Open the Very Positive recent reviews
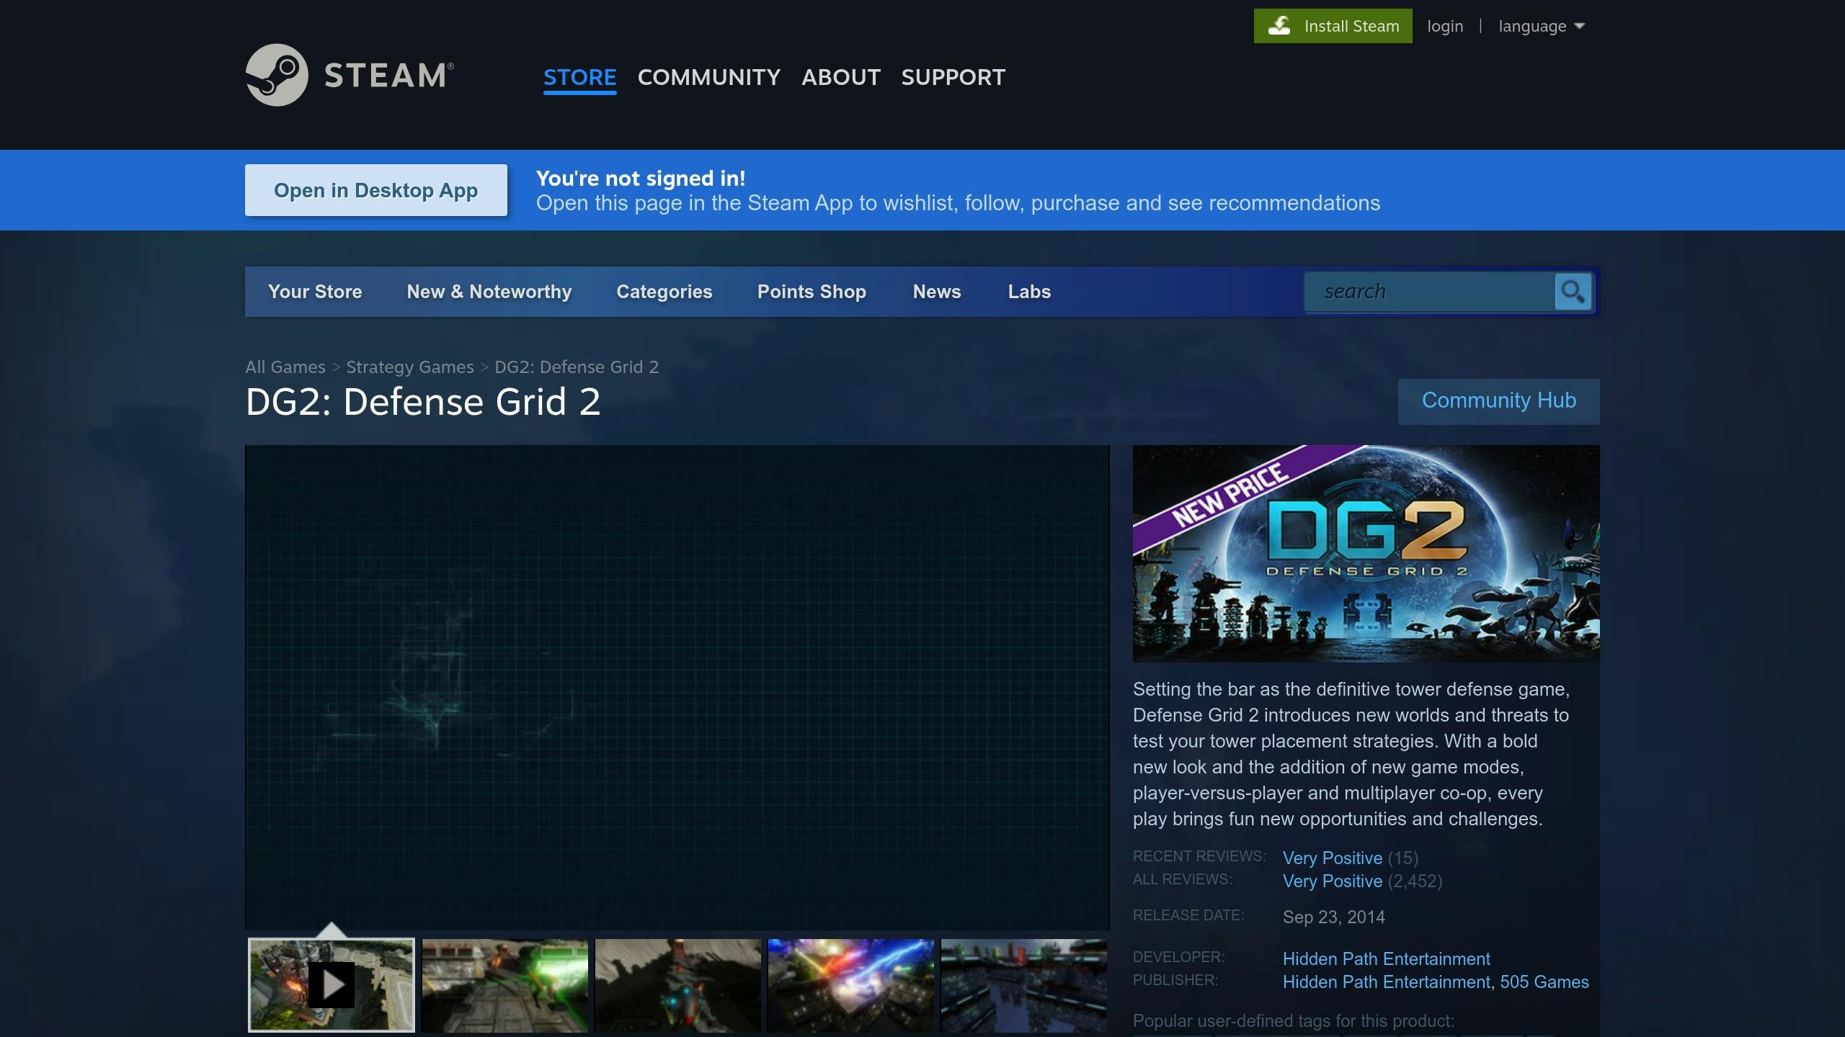 (1331, 858)
